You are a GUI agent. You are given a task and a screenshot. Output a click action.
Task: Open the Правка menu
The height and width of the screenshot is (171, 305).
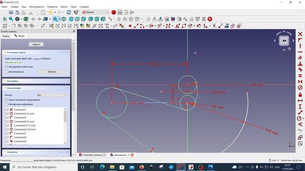[15, 7]
